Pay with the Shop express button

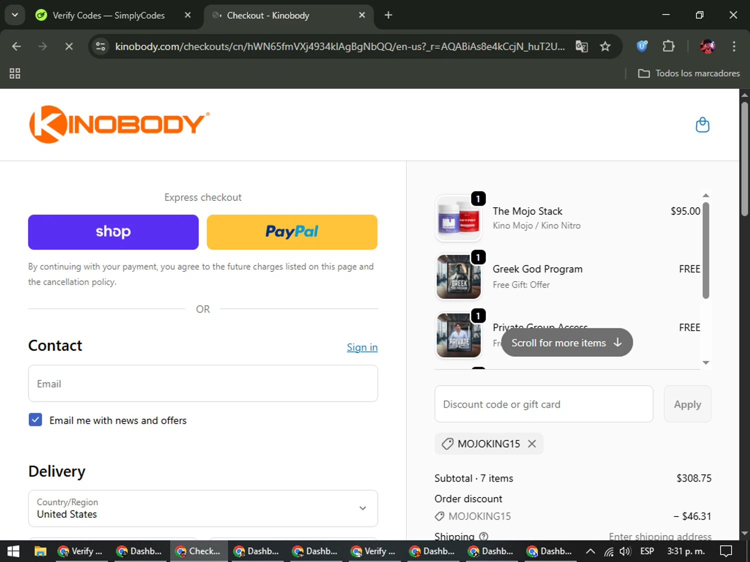[x=113, y=232]
